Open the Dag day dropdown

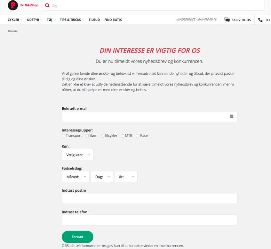(x=102, y=177)
